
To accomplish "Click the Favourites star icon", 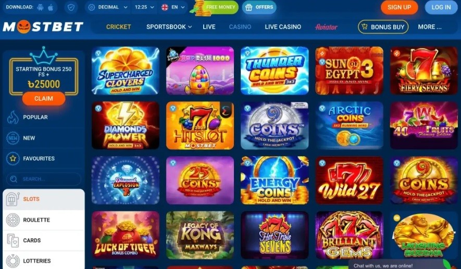I will [13, 159].
